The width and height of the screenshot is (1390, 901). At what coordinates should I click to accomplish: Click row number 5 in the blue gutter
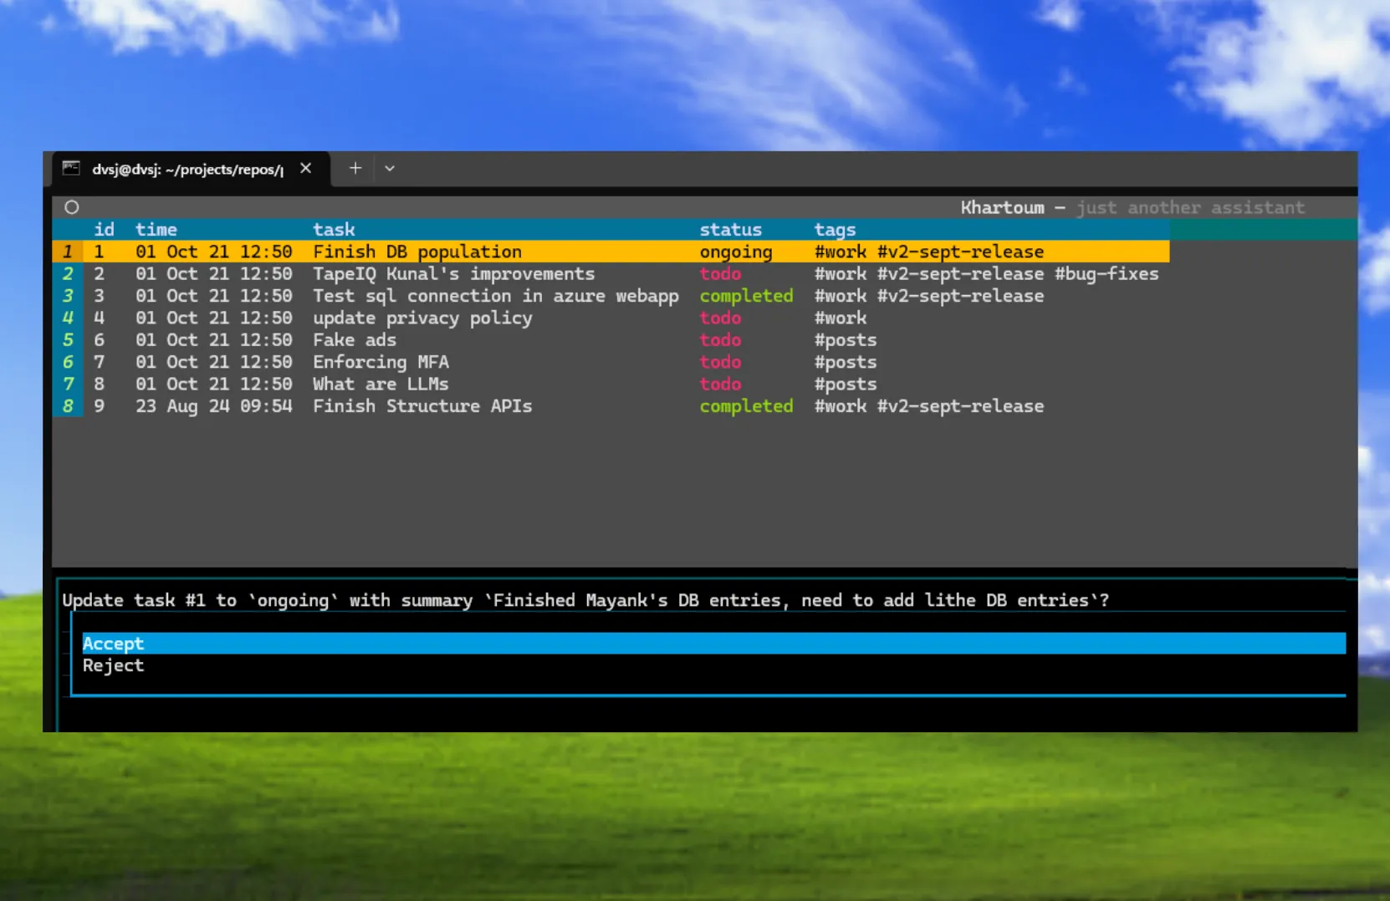pos(68,339)
